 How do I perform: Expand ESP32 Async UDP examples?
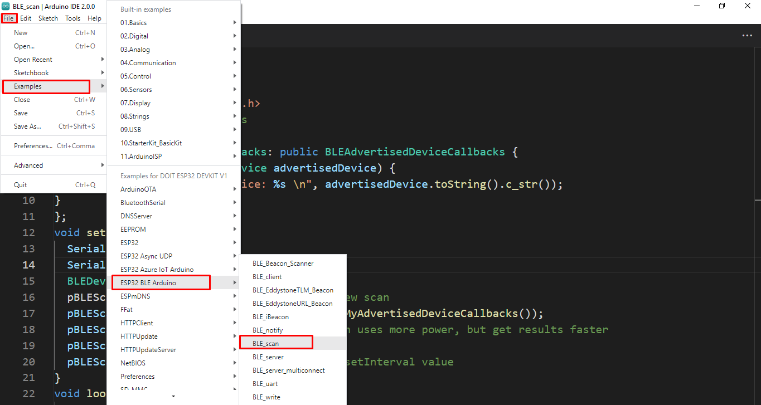pyautogui.click(x=173, y=256)
